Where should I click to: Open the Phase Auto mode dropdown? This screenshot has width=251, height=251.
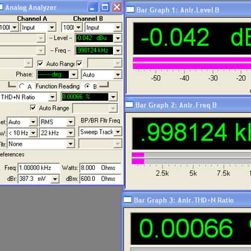[x=118, y=75]
